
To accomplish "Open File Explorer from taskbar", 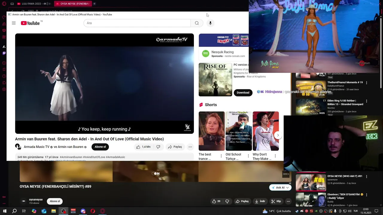I will pyautogui.click(x=54, y=211).
